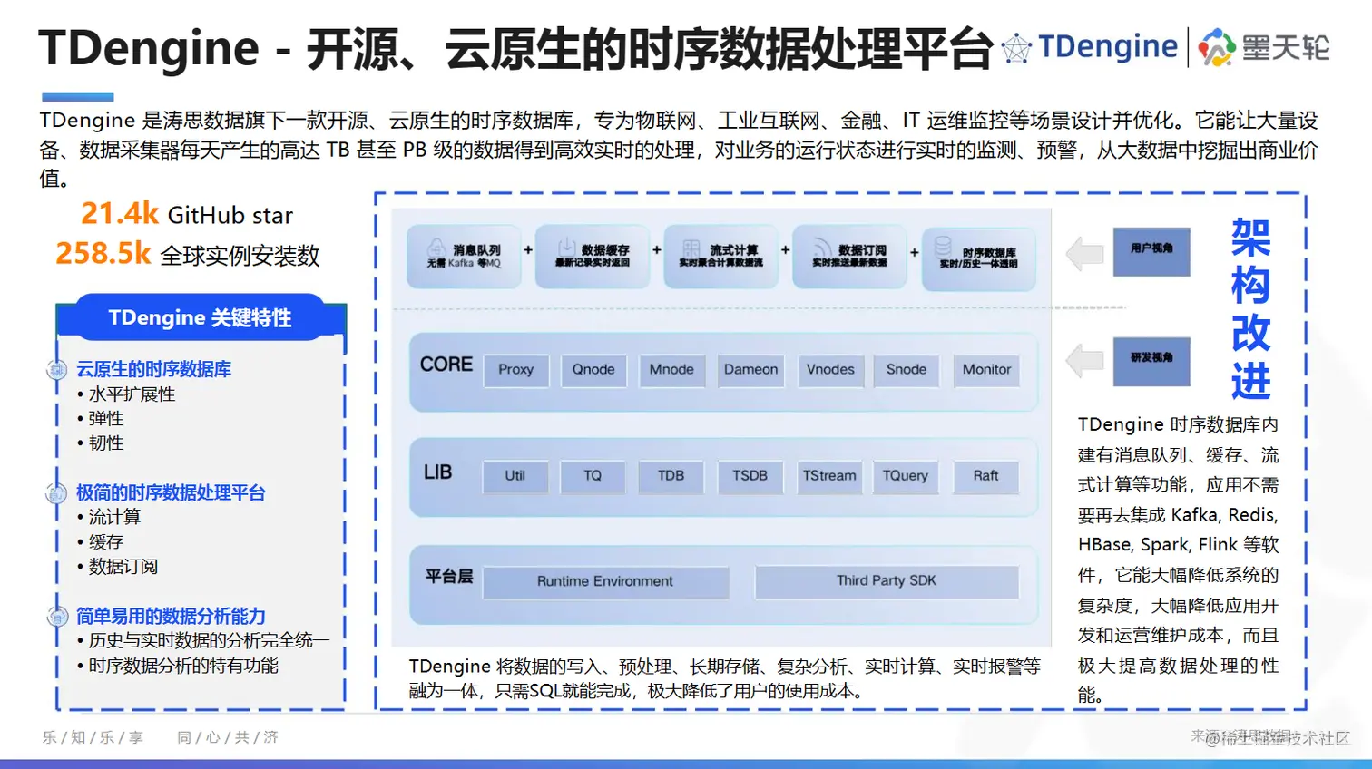The image size is (1372, 769).
Task: Click the 韧性 bullet
Action: 100,443
